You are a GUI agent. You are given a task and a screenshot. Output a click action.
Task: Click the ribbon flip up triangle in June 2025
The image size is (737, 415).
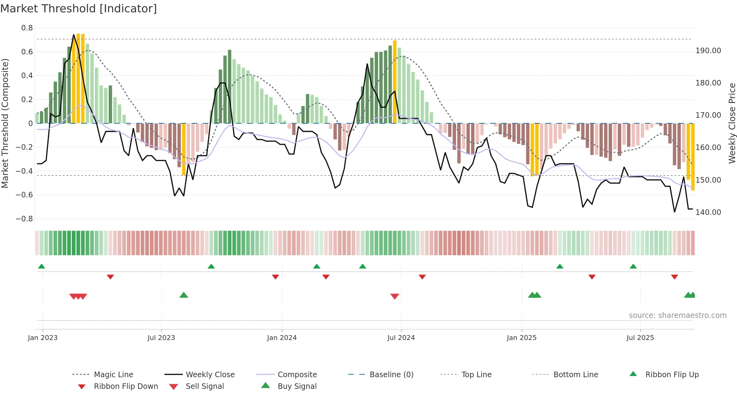[x=633, y=266]
